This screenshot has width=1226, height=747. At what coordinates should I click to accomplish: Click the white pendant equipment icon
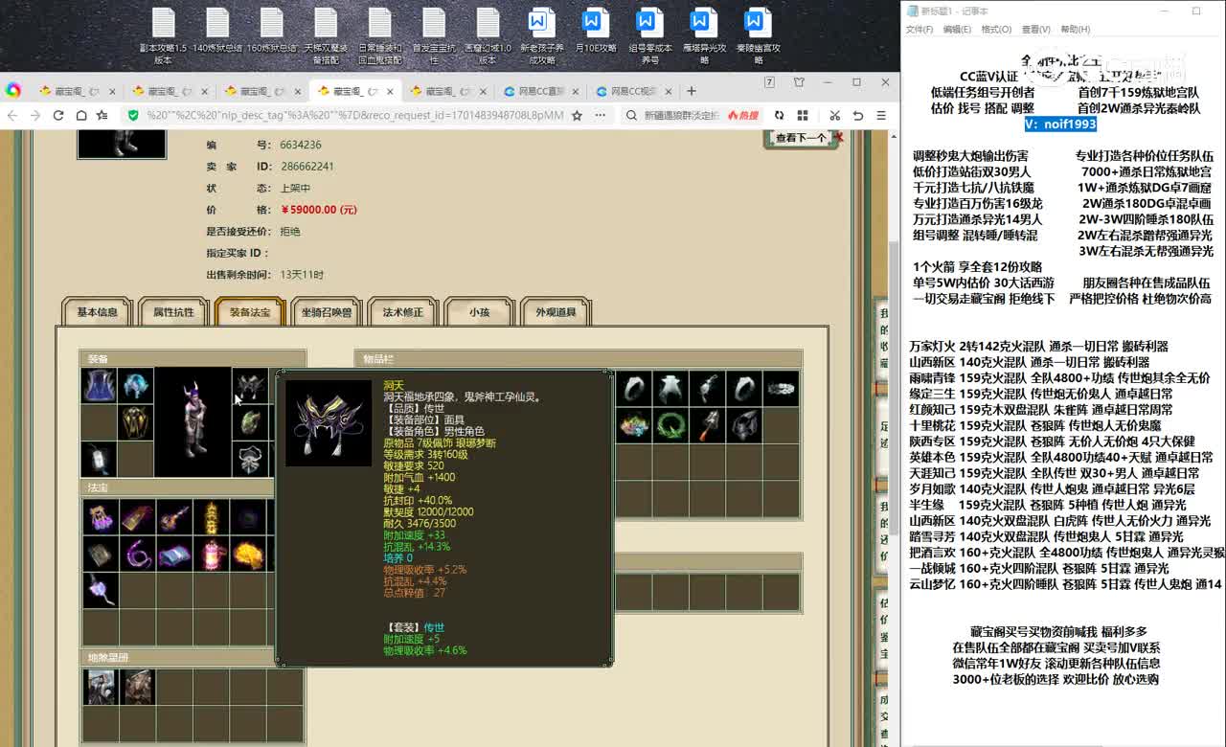pyautogui.click(x=98, y=459)
